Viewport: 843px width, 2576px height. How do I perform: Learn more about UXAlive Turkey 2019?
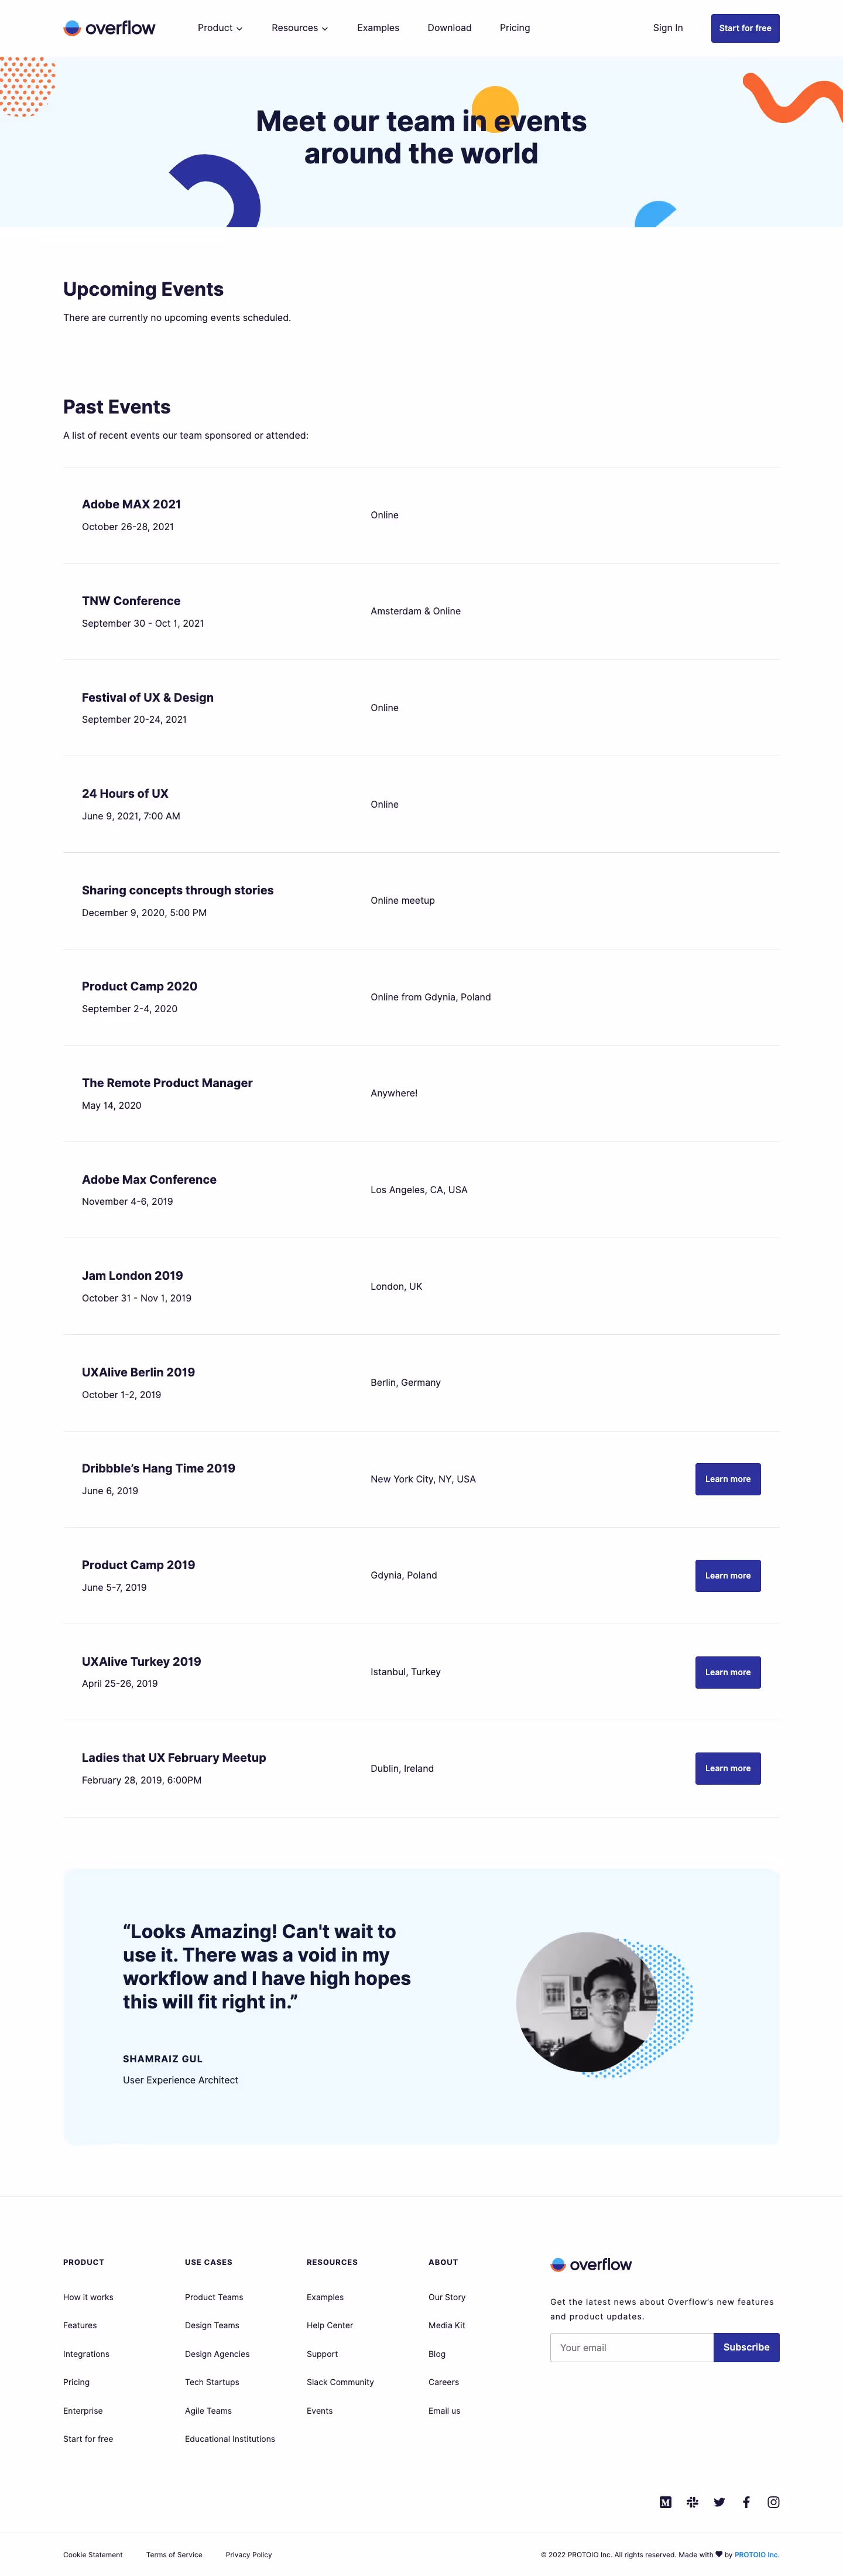pos(727,1671)
